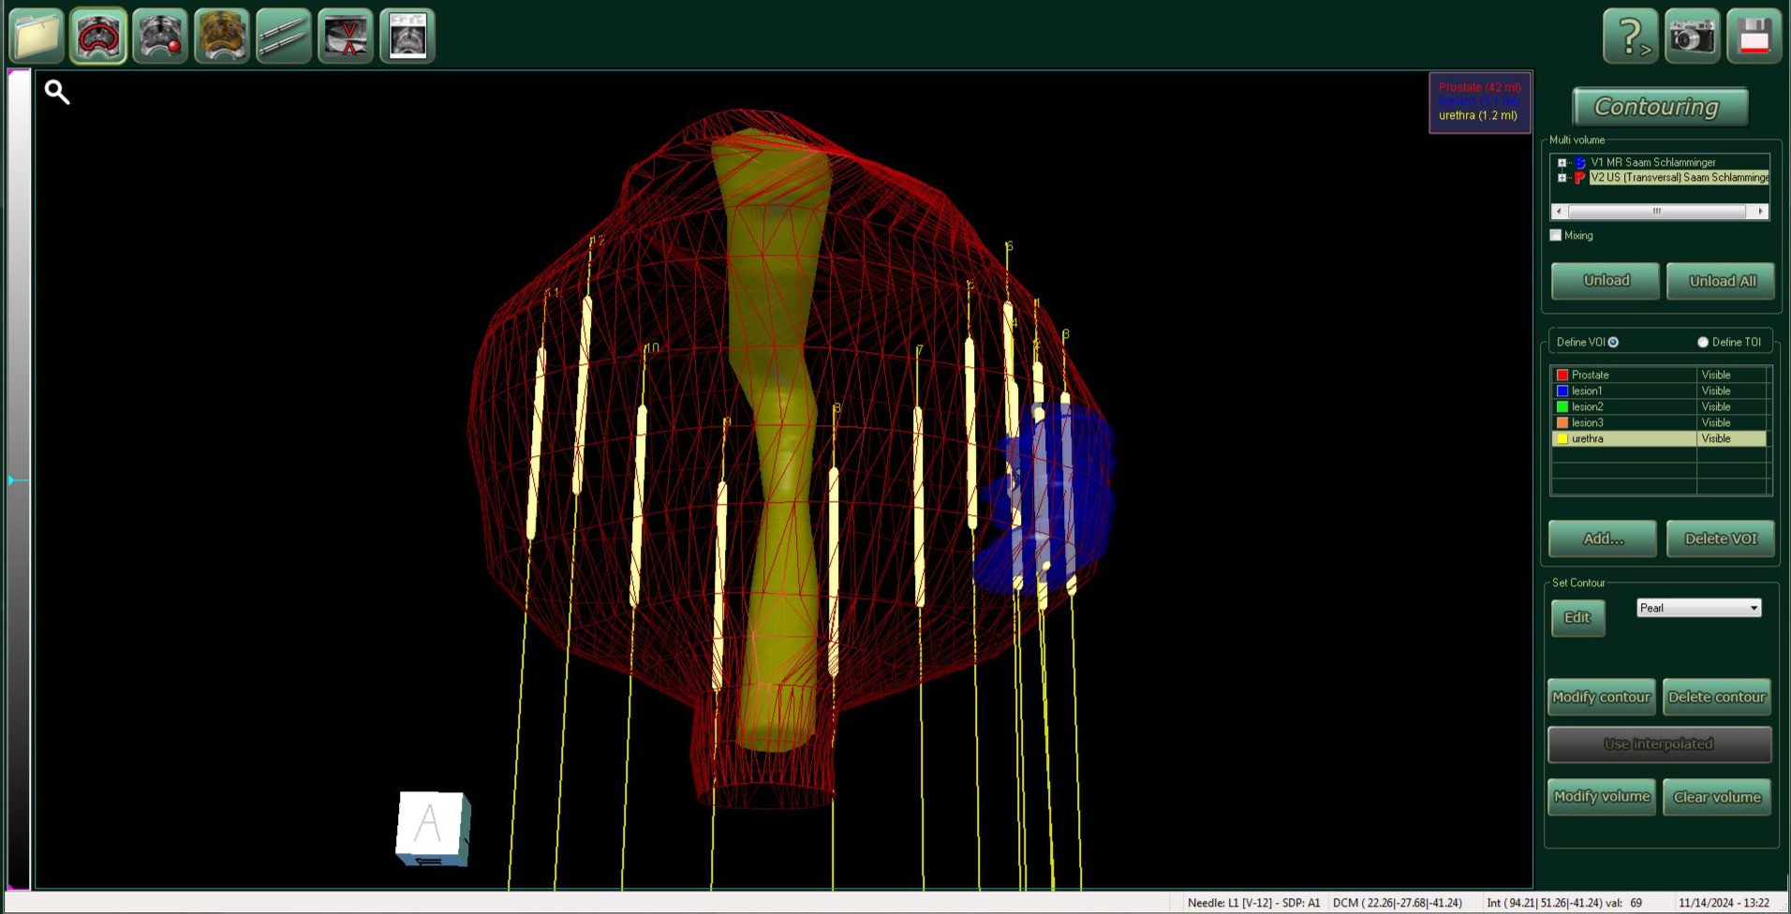Select the Define TOI radio button
The width and height of the screenshot is (1791, 914).
click(1702, 342)
